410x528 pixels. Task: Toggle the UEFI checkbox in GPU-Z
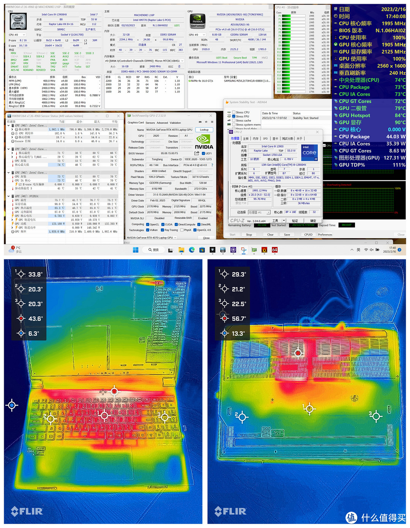click(x=203, y=153)
